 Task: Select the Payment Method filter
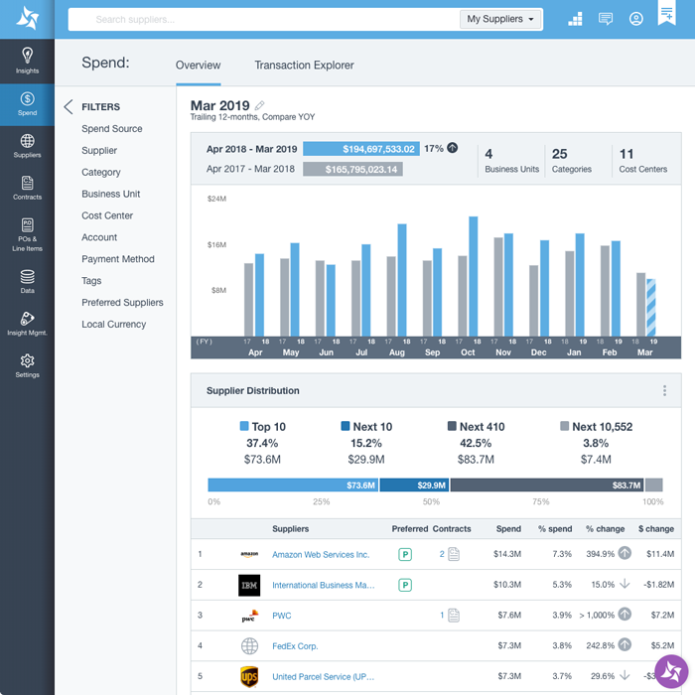[x=118, y=259]
